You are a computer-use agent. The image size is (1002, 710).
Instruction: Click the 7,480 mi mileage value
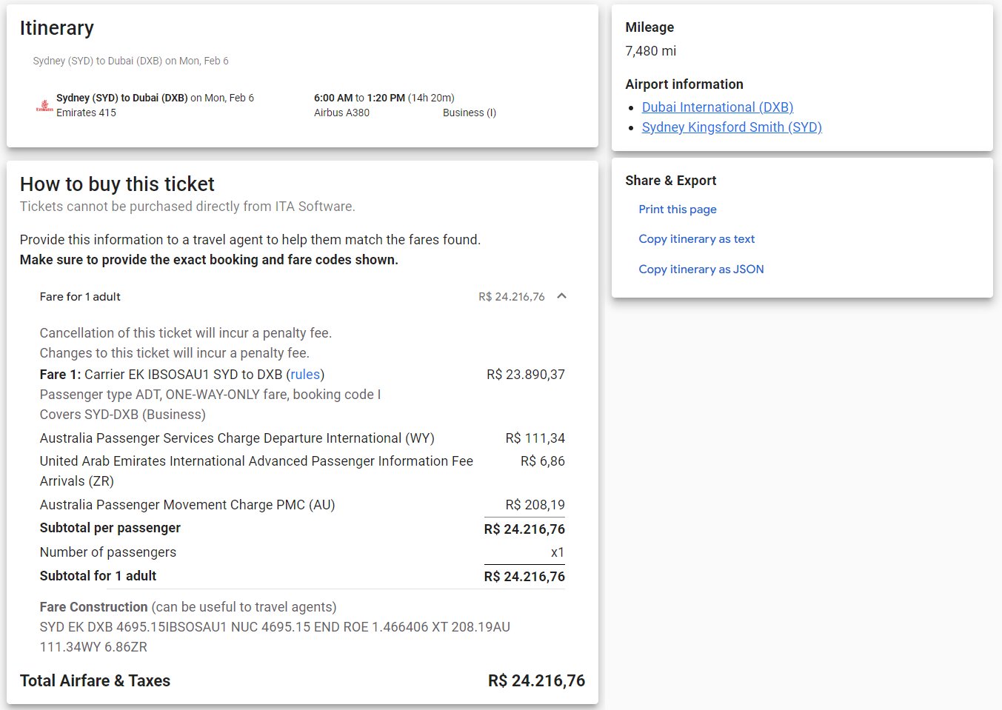(651, 51)
